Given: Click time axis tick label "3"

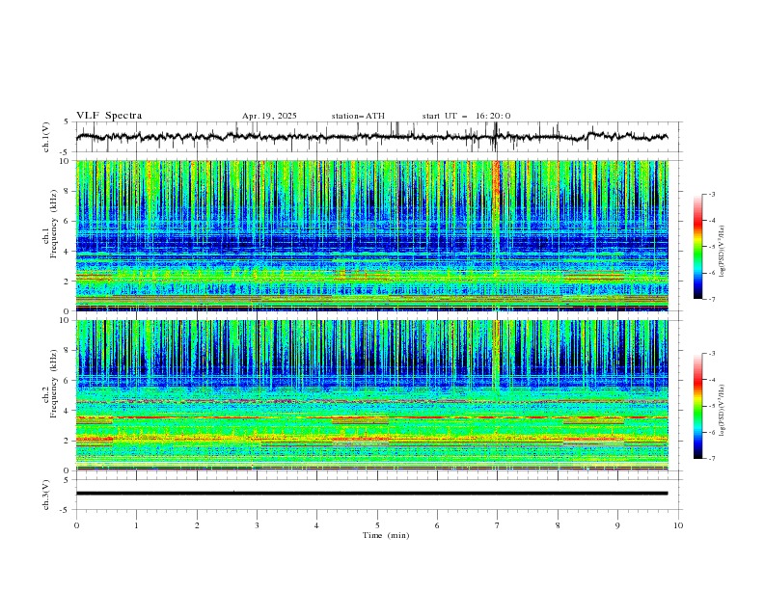Looking at the screenshot, I should point(257,525).
